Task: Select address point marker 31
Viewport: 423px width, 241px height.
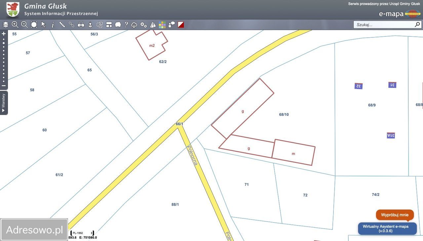Action: (x=392, y=85)
